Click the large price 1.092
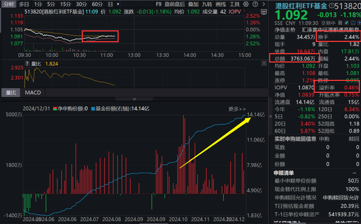This screenshot has height=224, width=361. 291,15
